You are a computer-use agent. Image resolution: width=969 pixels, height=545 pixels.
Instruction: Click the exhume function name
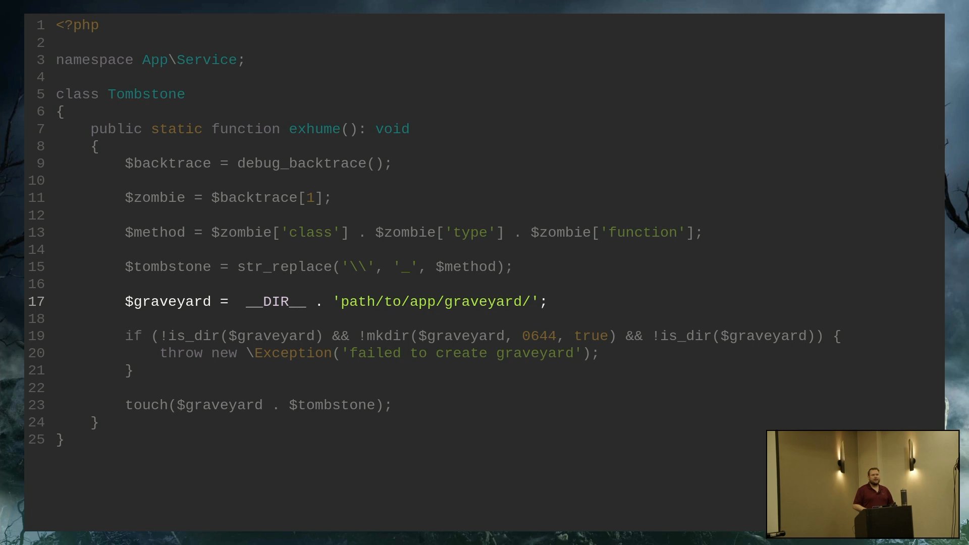tap(314, 129)
